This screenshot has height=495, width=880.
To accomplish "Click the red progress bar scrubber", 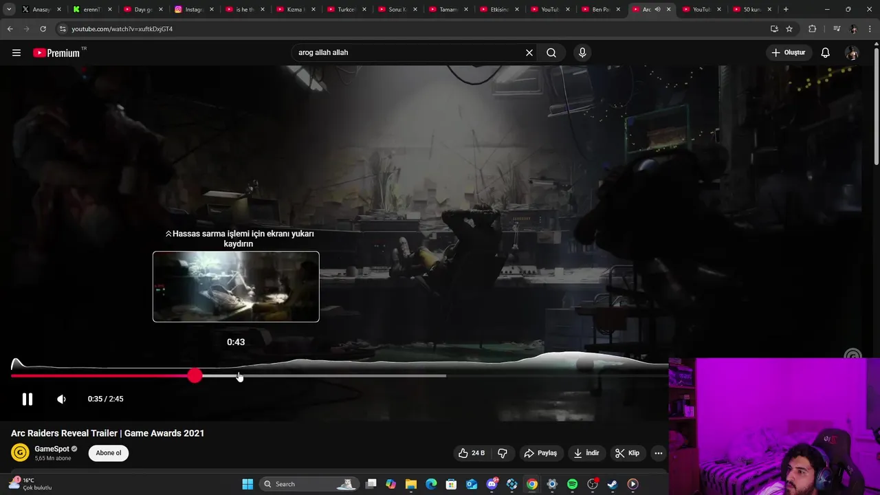I will click(x=195, y=375).
